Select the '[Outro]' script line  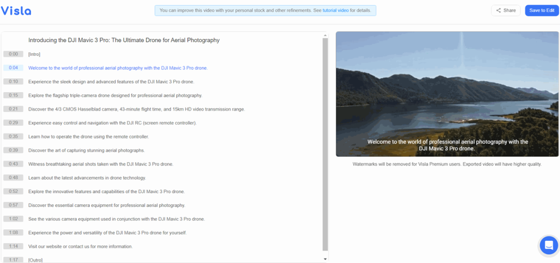(x=35, y=260)
